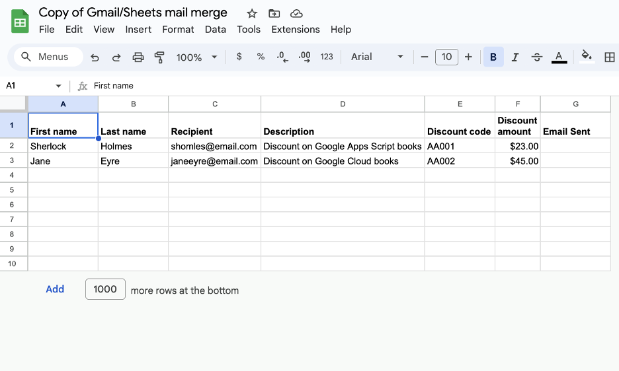Open the Insert menu
The image size is (619, 371).
pos(138,30)
